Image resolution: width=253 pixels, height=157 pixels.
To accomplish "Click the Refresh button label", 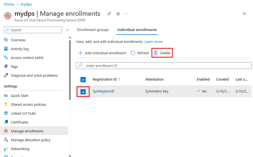I will click(x=143, y=53).
